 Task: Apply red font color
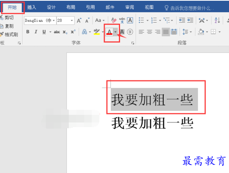coord(110,32)
